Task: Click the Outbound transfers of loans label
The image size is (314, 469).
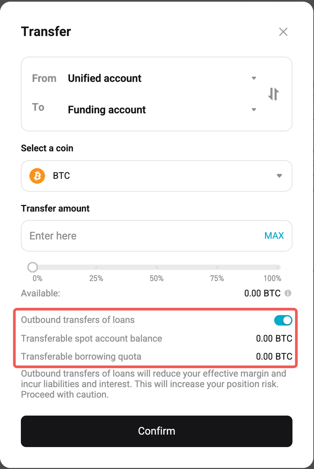Action: click(77, 320)
